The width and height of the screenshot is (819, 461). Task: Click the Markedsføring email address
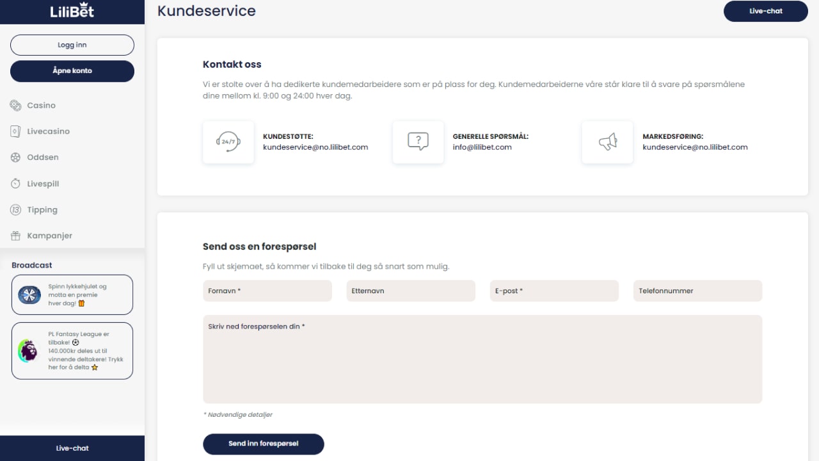click(695, 147)
